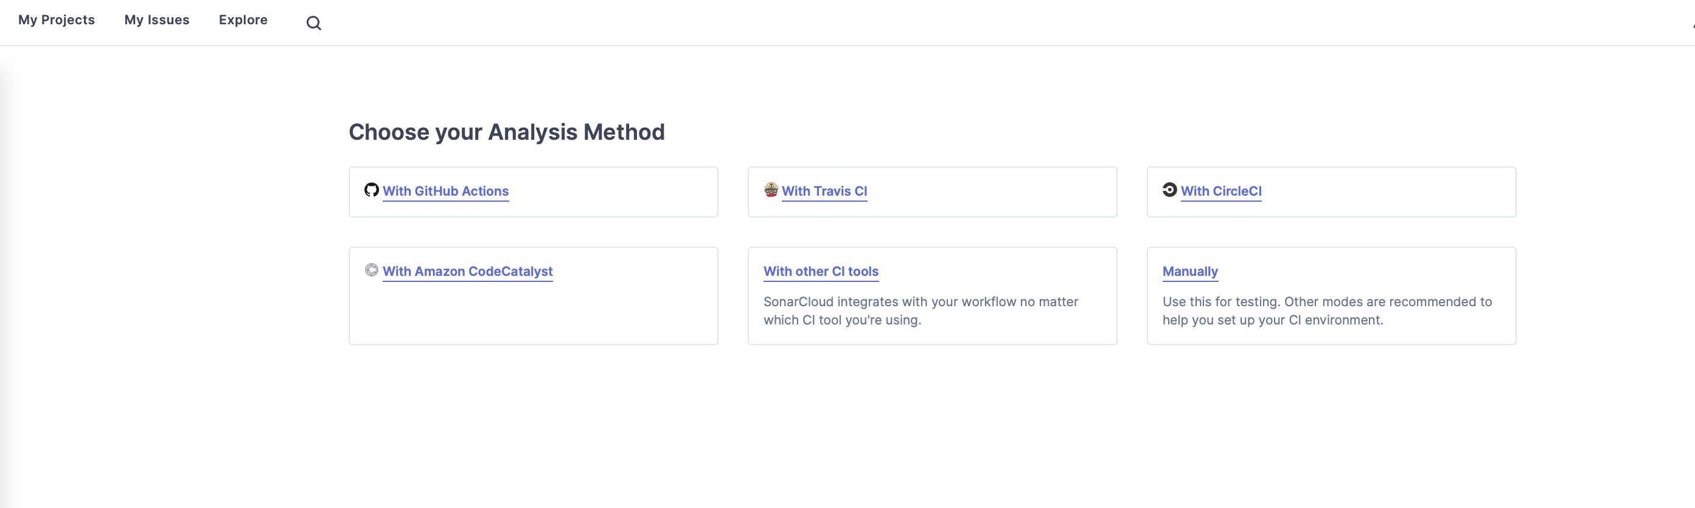The image size is (1695, 508).
Task: Open the With Travis CI link
Action: pos(824,191)
